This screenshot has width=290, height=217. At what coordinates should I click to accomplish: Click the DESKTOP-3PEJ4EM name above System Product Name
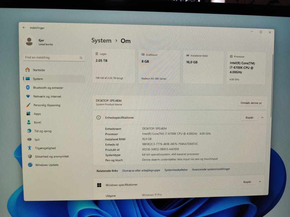click(x=108, y=101)
